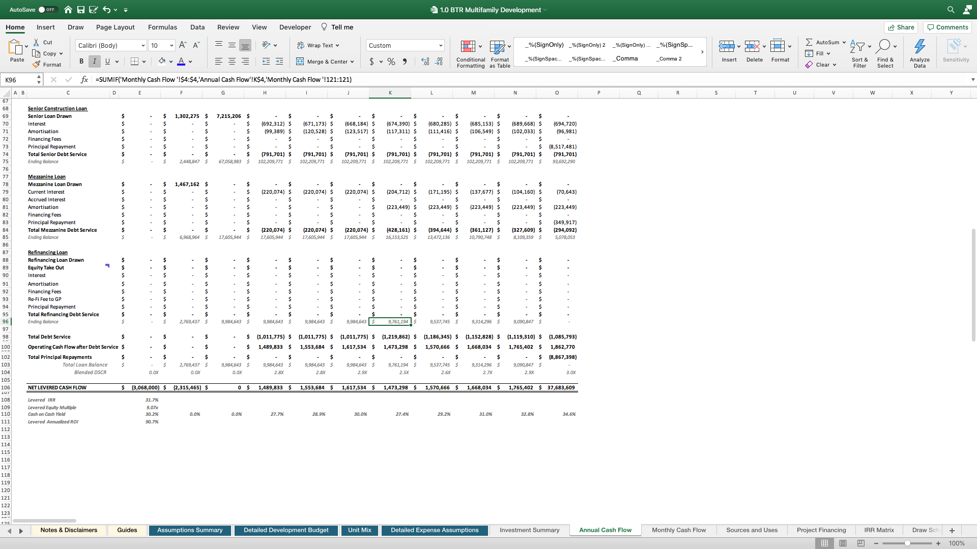Toggle center horizontal alignment
Image resolution: width=977 pixels, height=549 pixels.
(232, 62)
